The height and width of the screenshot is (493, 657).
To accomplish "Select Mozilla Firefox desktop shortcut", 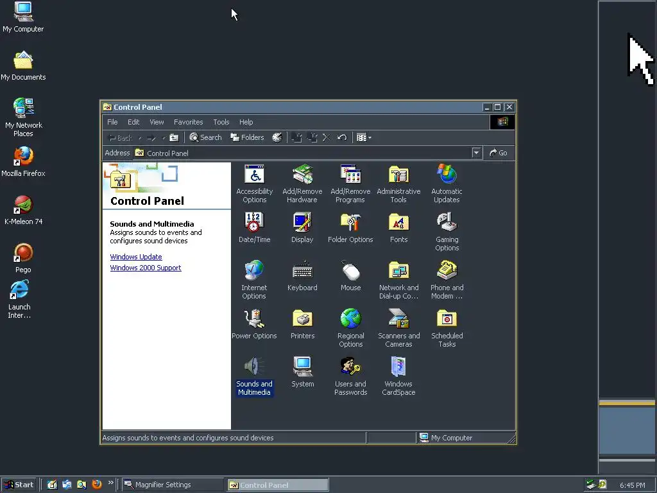I will [x=23, y=162].
